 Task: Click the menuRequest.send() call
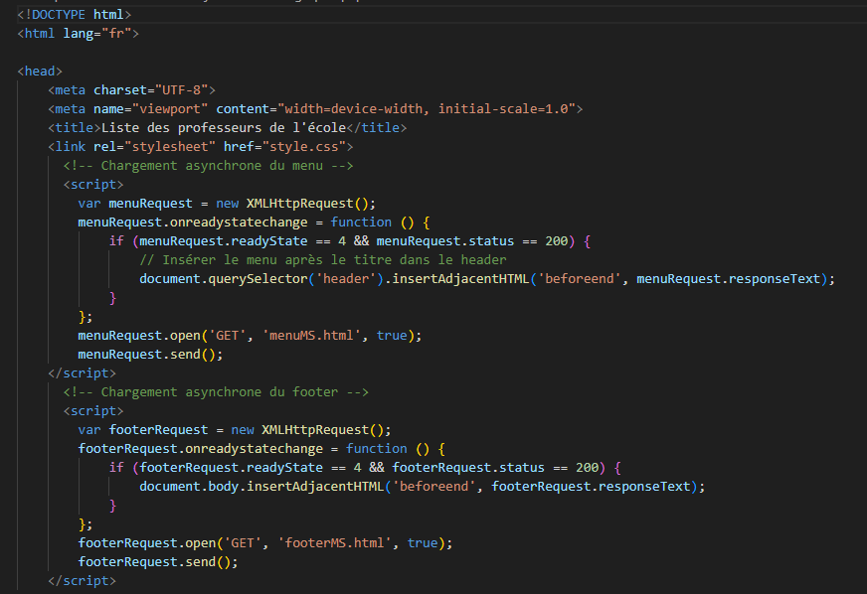click(150, 355)
